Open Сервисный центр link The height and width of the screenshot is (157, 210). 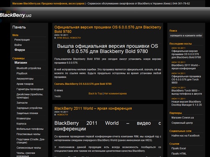point(182,123)
